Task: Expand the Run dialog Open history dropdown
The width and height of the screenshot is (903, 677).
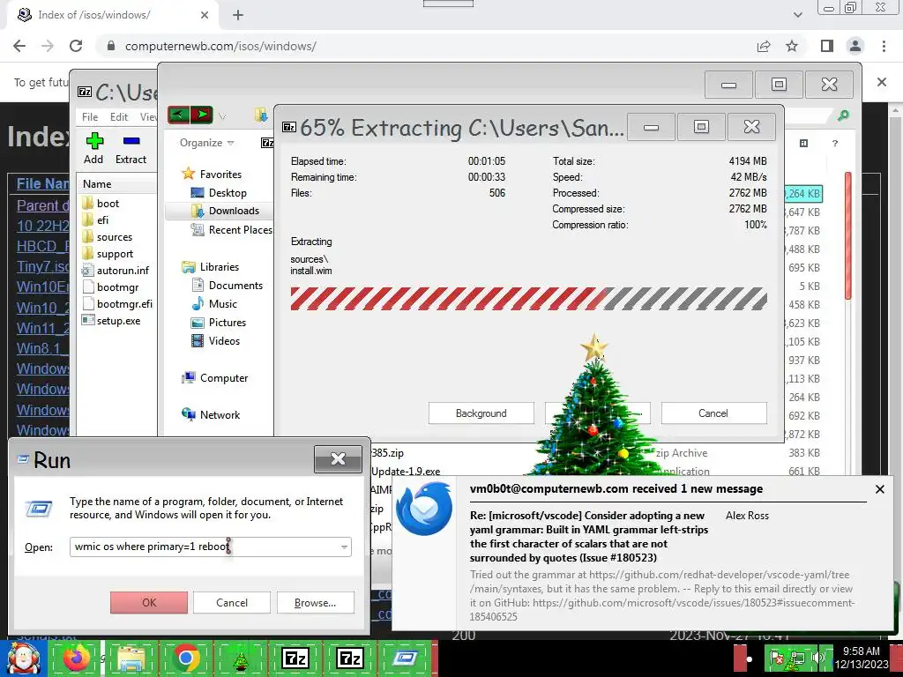Action: (344, 547)
